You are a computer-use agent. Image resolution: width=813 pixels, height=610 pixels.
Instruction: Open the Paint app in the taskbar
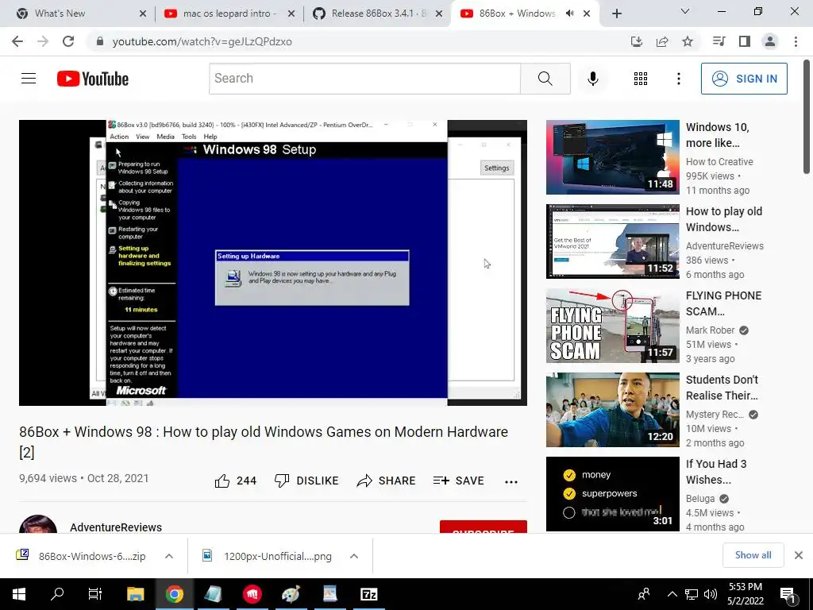point(291,594)
